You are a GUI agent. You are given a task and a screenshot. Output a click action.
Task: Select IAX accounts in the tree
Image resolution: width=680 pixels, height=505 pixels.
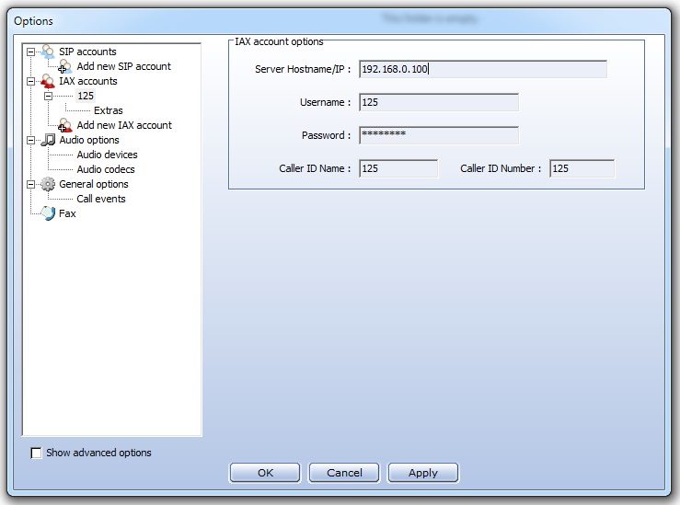(88, 81)
